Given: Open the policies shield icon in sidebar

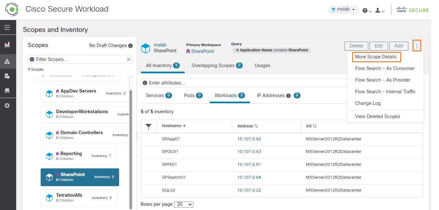Looking at the screenshot, I should tap(8, 76).
